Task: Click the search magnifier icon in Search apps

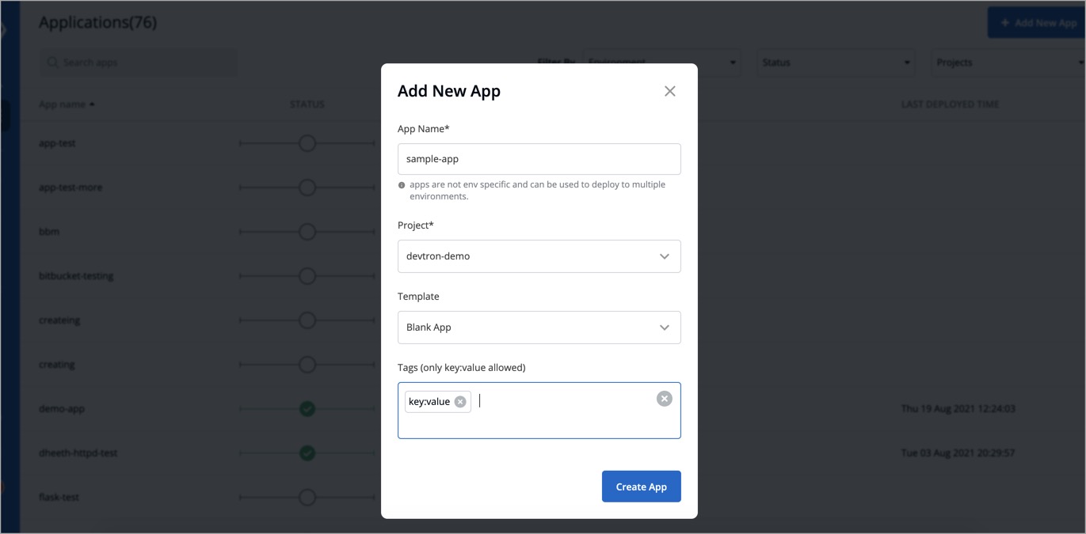Action: (53, 62)
